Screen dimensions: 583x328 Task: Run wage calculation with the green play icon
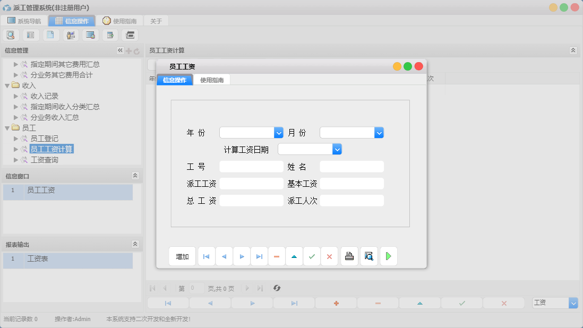click(x=388, y=256)
